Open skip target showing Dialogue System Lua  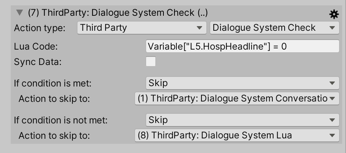pyautogui.click(x=237, y=135)
